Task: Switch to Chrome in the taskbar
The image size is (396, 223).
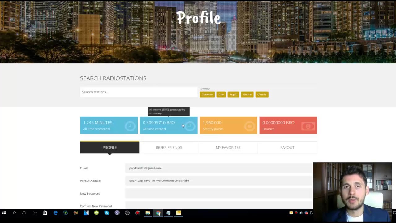Action: coord(158,213)
